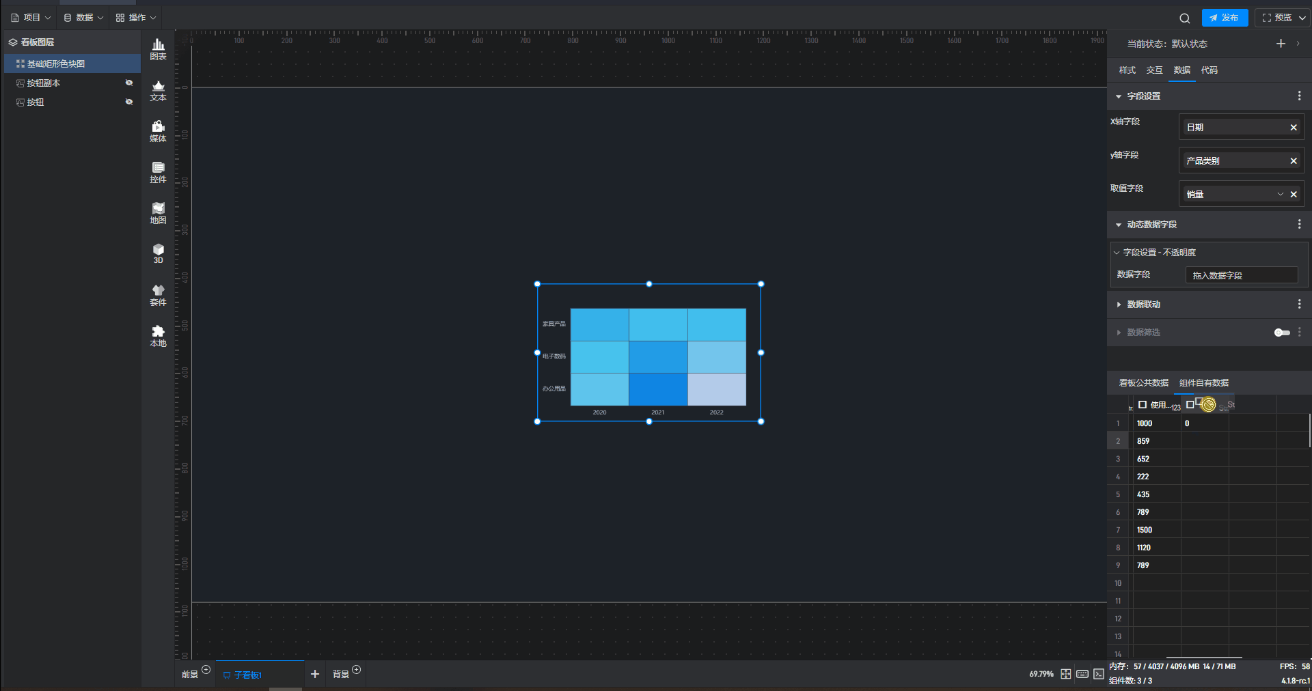
Task: Click the light lavender heatmap cell
Action: [x=717, y=389]
